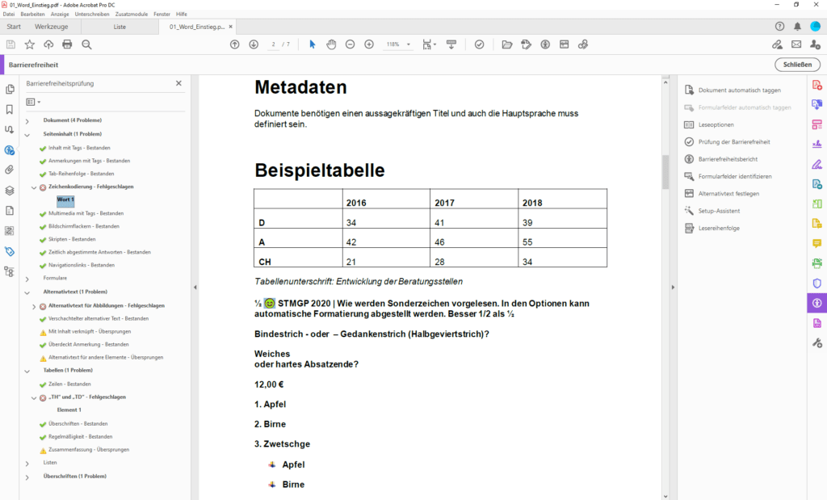Expand the Formulare node
The width and height of the screenshot is (827, 500).
(x=27, y=279)
